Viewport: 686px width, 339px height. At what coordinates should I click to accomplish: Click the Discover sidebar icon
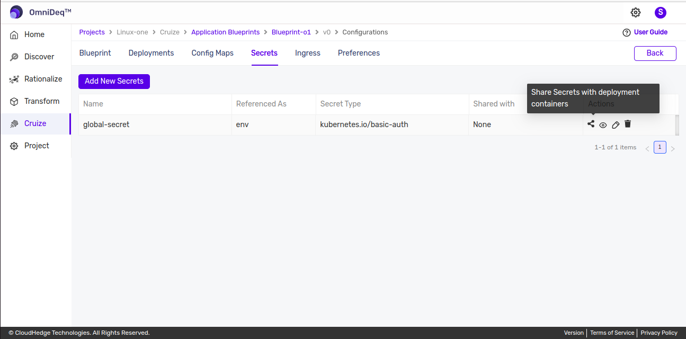coord(14,57)
